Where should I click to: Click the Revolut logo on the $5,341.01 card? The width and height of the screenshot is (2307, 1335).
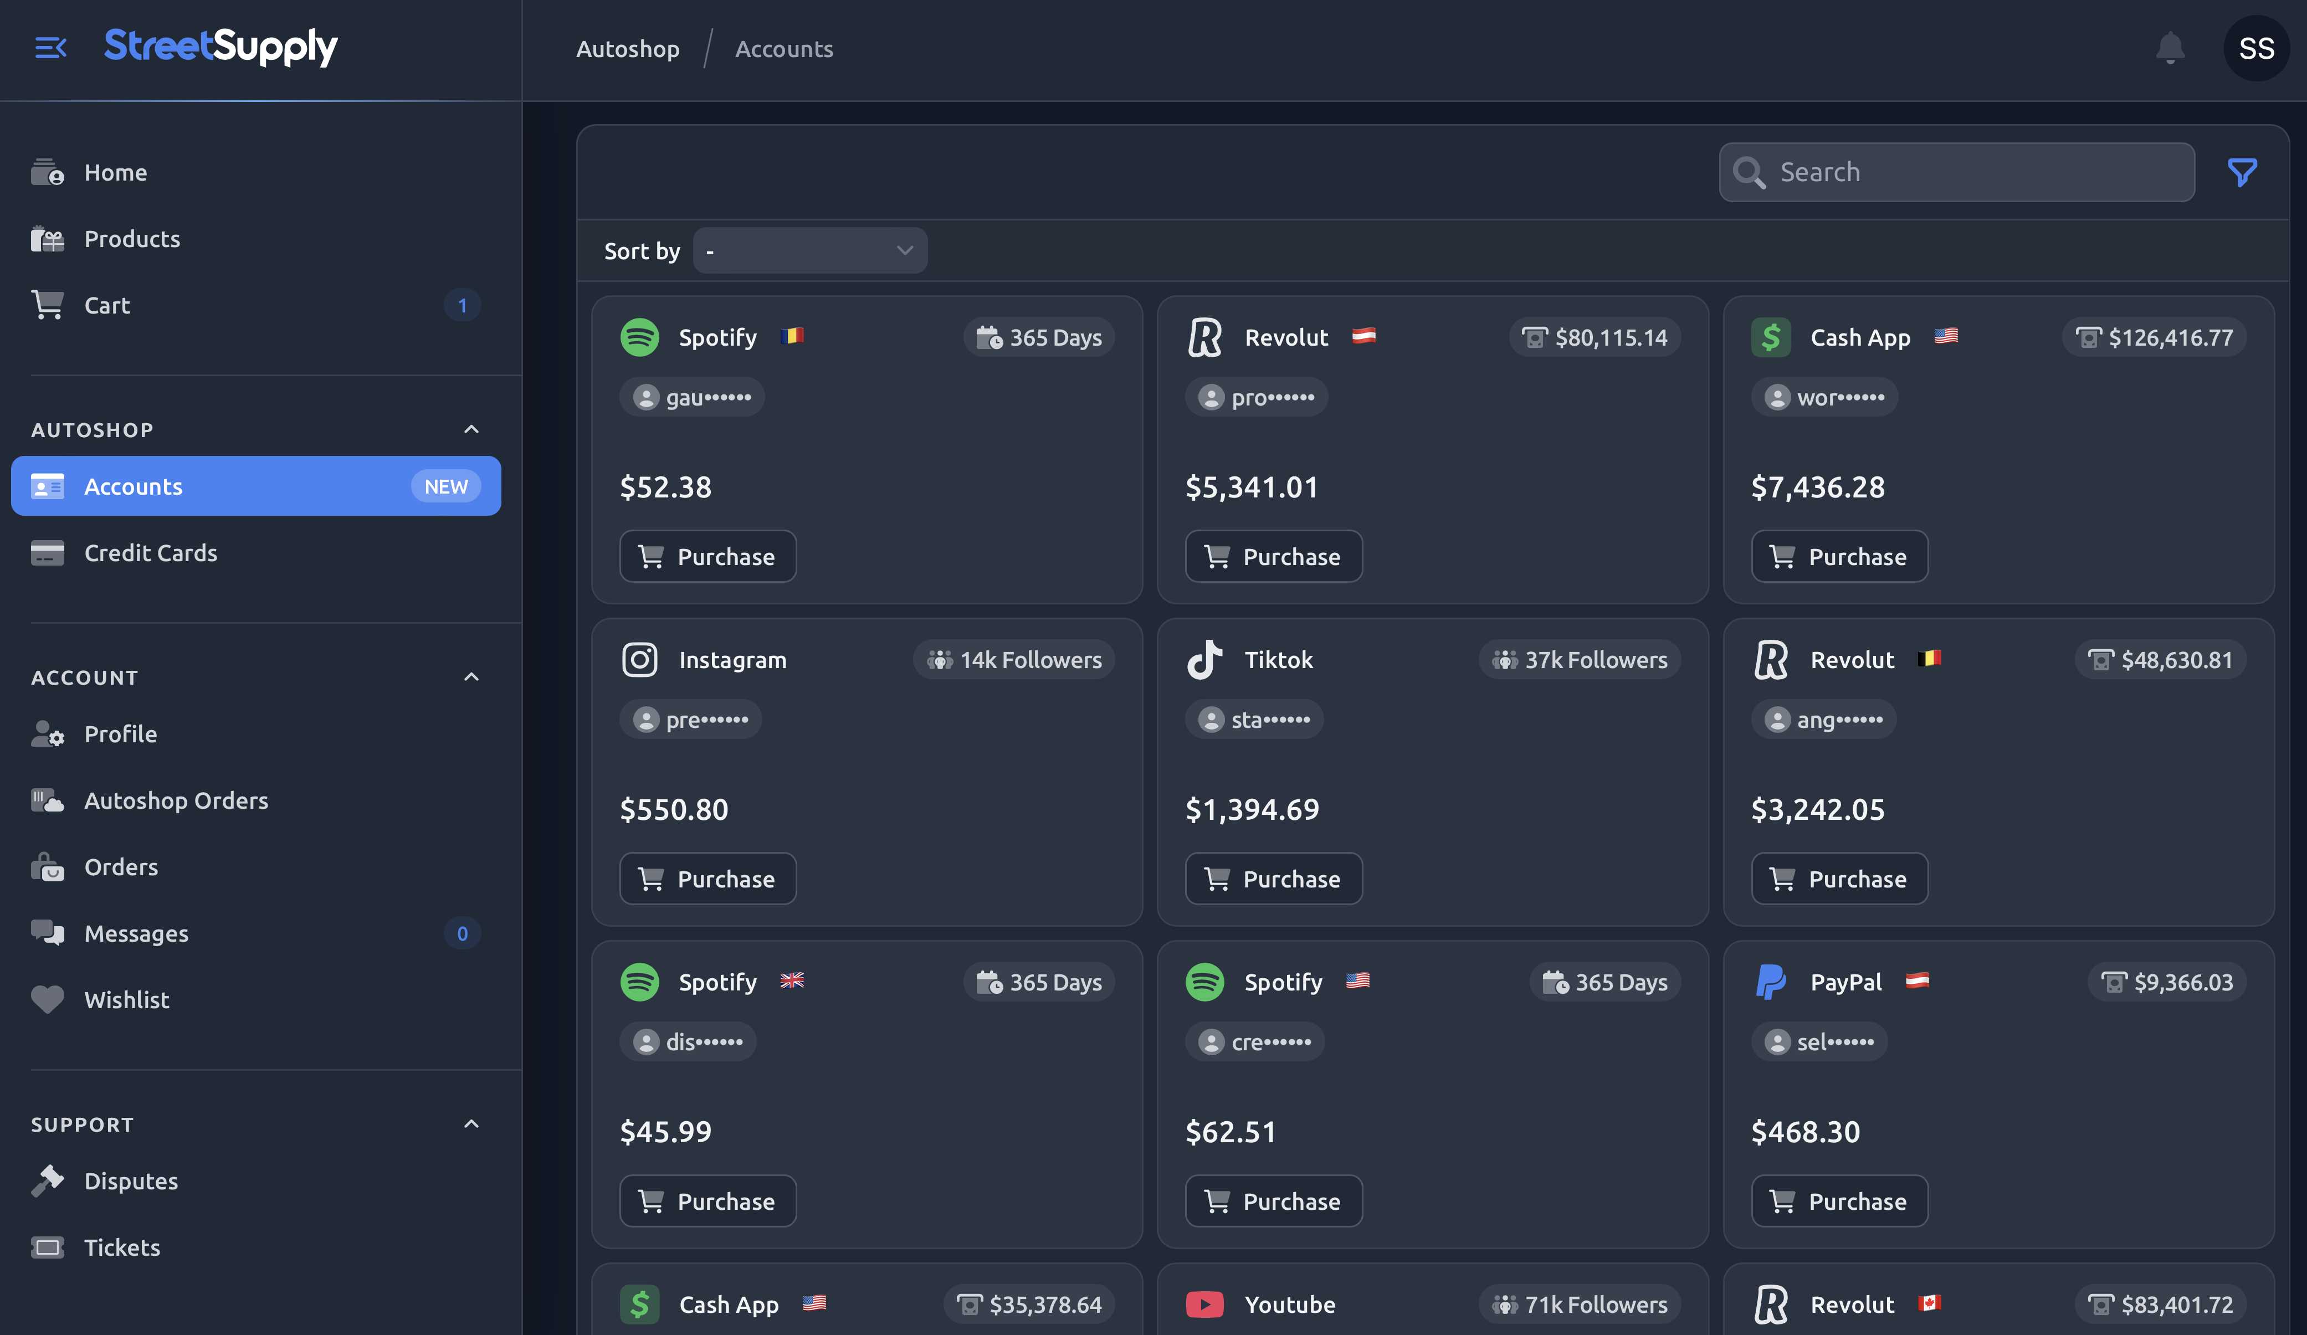point(1205,338)
